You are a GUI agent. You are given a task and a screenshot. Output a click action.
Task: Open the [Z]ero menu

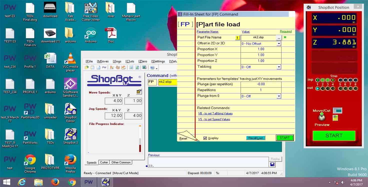click(x=143, y=61)
